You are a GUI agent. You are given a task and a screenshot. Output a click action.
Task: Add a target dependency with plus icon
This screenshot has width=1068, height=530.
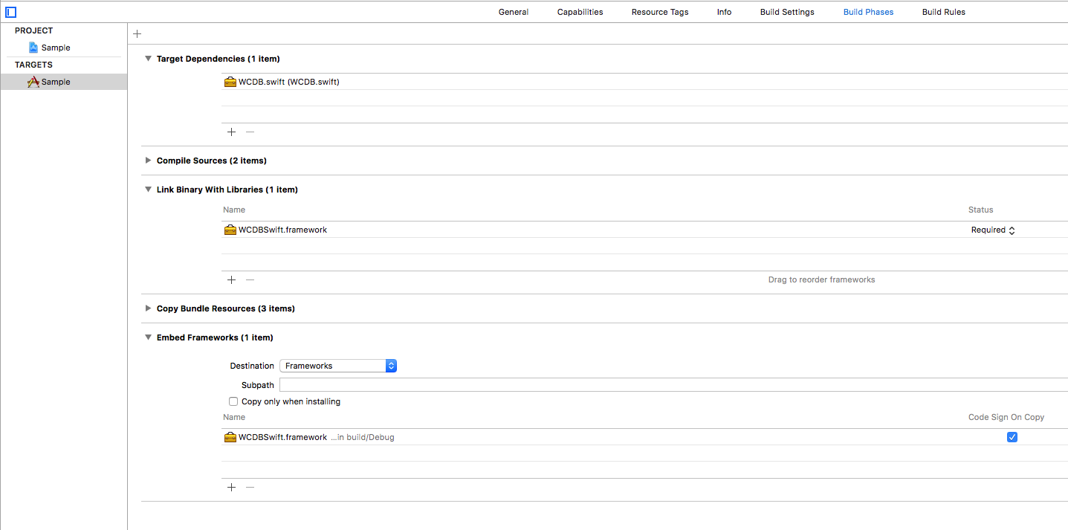[x=231, y=132]
